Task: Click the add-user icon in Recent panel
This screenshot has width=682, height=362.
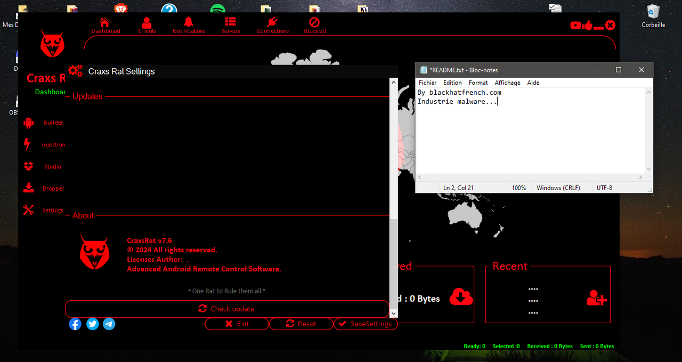Action: [597, 298]
